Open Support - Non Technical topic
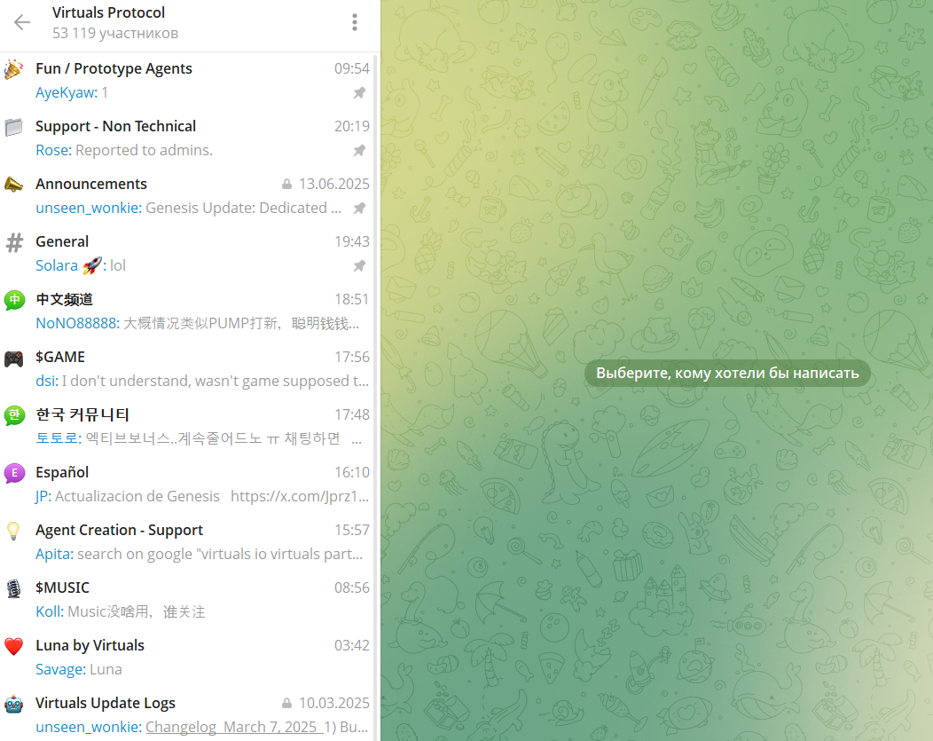Screen dimensions: 933x741 187,138
